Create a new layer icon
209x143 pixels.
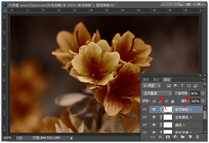point(190,137)
